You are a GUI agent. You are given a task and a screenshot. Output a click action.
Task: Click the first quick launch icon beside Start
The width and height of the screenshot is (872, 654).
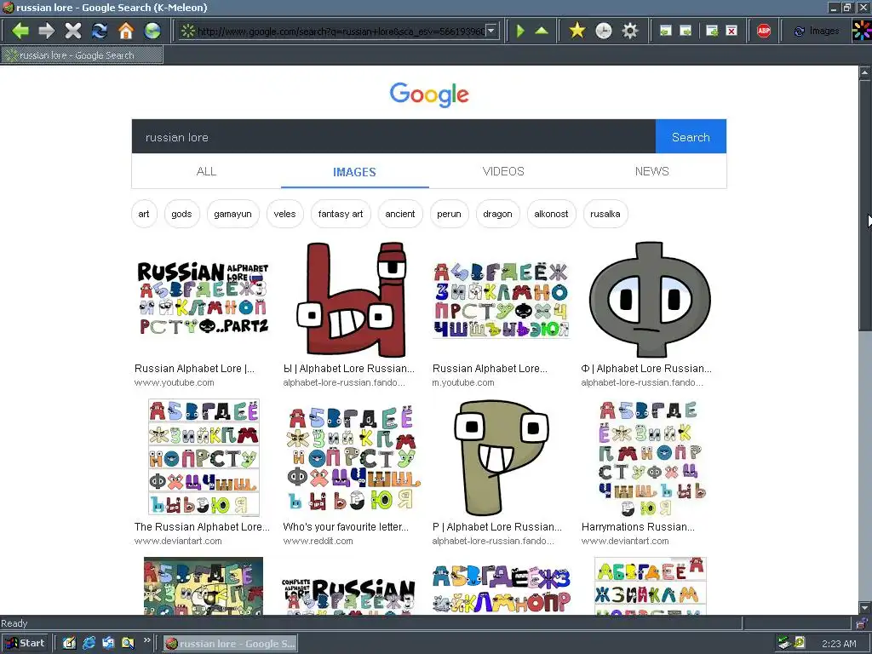69,644
